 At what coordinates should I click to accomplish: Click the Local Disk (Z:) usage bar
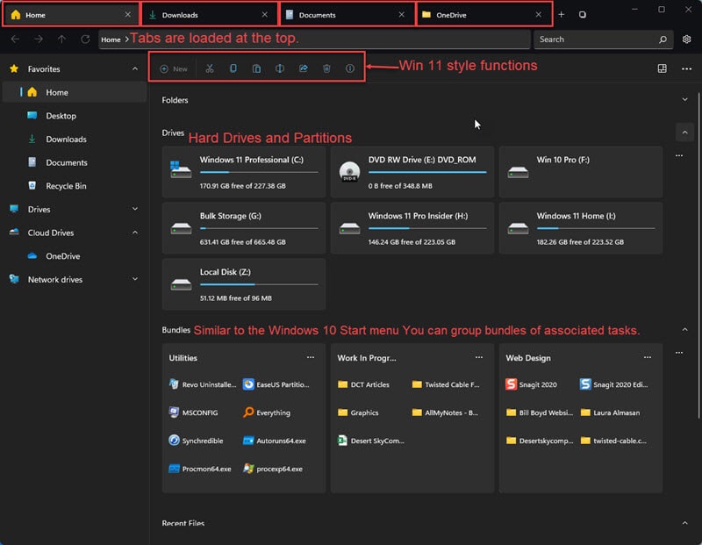[259, 284]
